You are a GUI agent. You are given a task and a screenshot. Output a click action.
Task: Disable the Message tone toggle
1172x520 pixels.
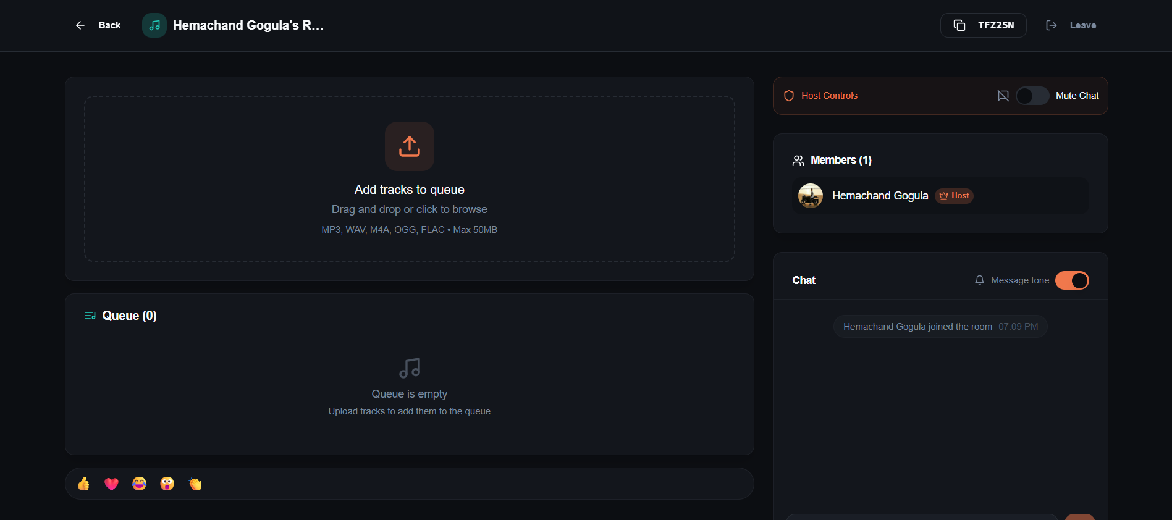pyautogui.click(x=1072, y=280)
